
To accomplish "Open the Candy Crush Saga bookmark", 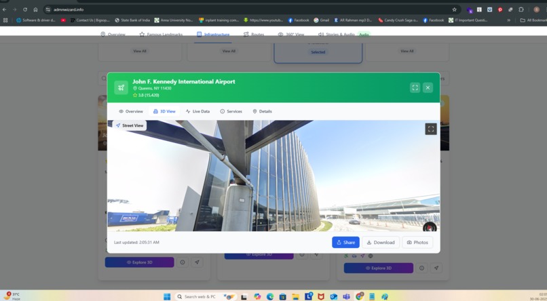I will point(398,20).
